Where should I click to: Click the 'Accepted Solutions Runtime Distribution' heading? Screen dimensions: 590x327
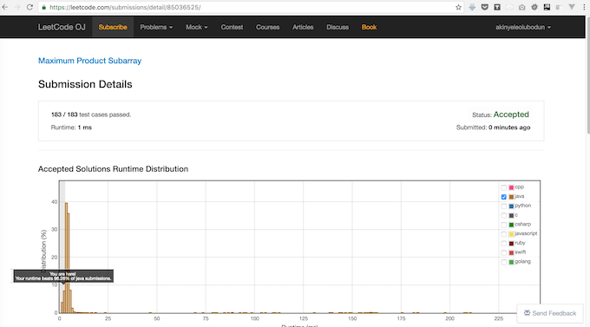click(113, 169)
